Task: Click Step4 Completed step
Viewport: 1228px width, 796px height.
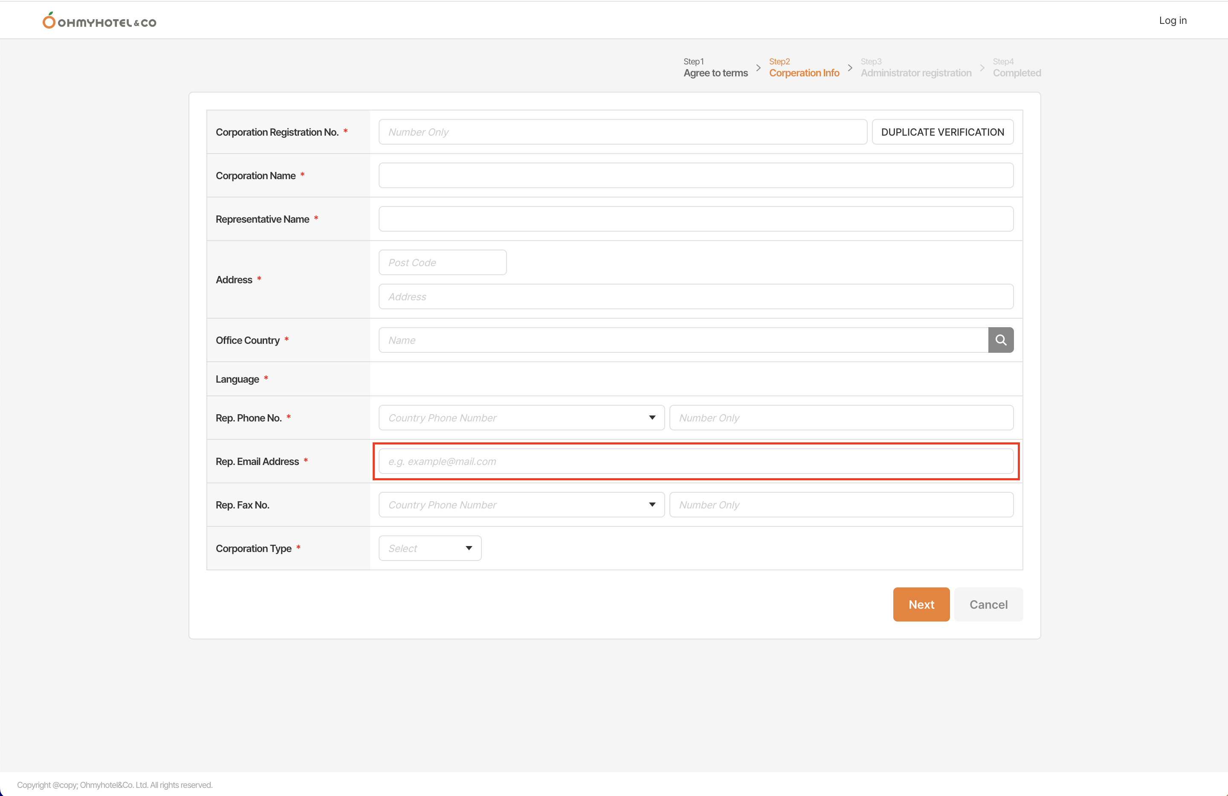Action: click(1017, 68)
